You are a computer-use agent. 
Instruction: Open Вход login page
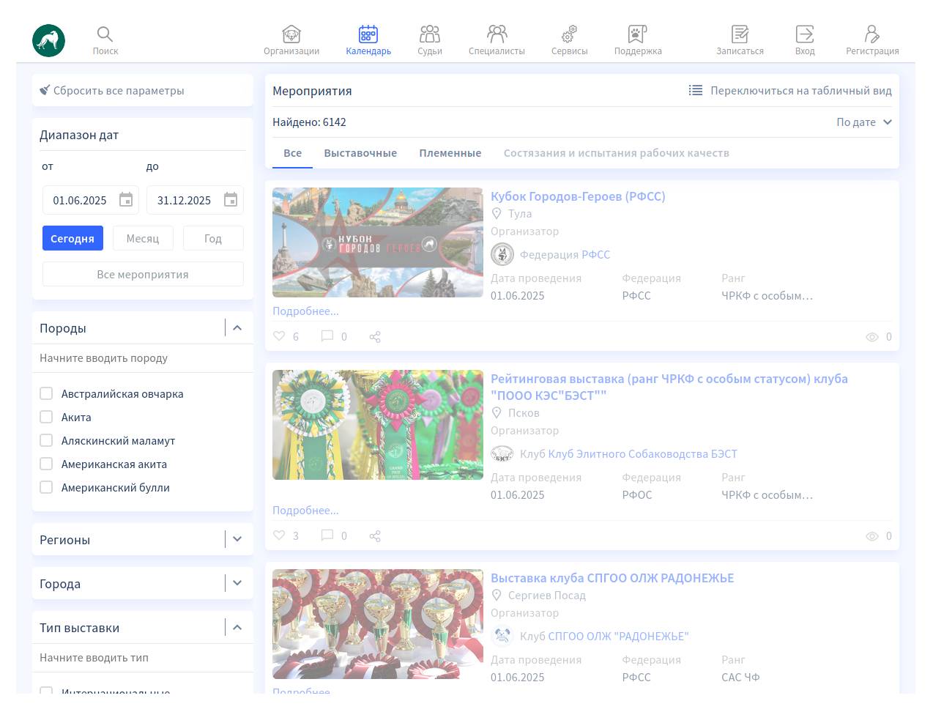coord(805,40)
